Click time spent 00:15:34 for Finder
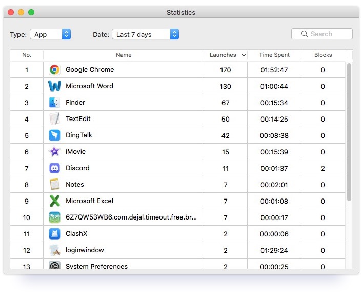363x298 pixels. 274,103
